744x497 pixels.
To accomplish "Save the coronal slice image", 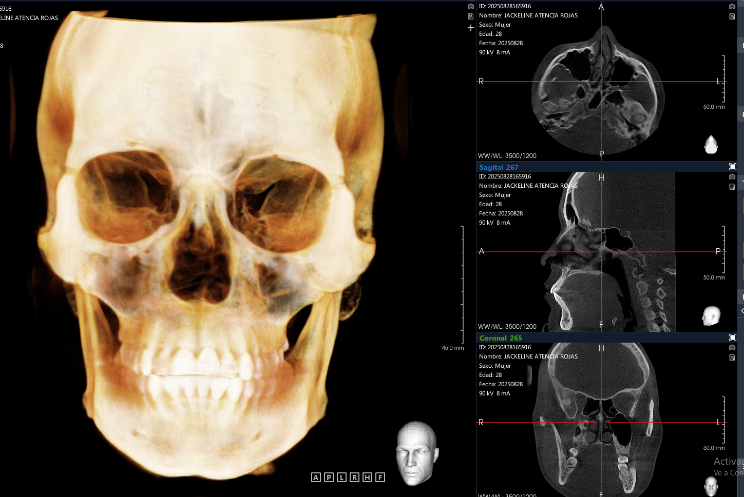I will coord(732,357).
